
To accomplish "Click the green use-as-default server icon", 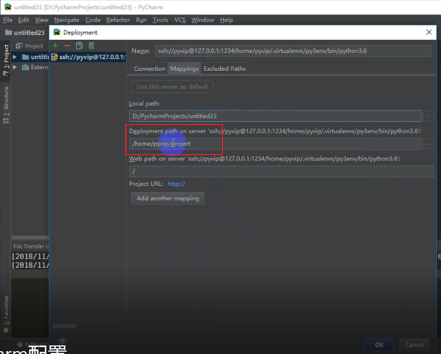I will [x=91, y=45].
